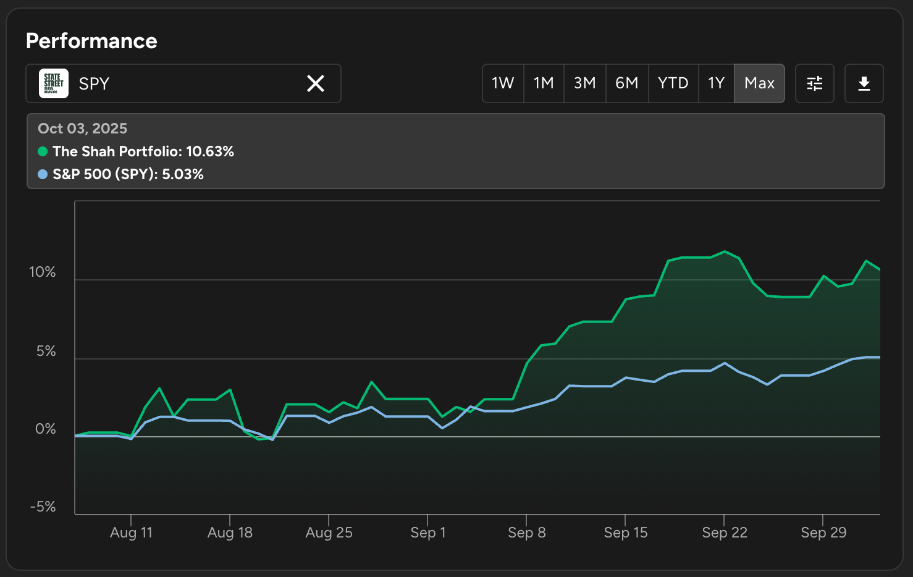Select the 1M time range
This screenshot has width=913, height=577.
(544, 83)
